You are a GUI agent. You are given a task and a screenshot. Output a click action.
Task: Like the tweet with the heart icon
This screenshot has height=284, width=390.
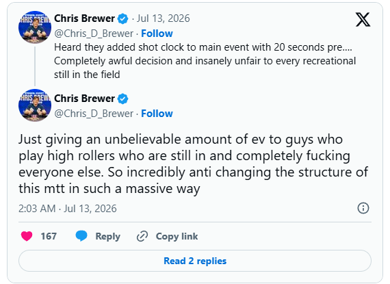(x=27, y=236)
